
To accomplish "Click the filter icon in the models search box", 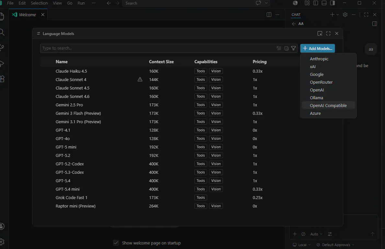I will tap(293, 48).
